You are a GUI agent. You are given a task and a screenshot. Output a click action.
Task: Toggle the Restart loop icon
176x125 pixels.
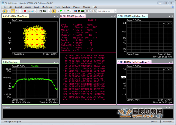click(13, 11)
